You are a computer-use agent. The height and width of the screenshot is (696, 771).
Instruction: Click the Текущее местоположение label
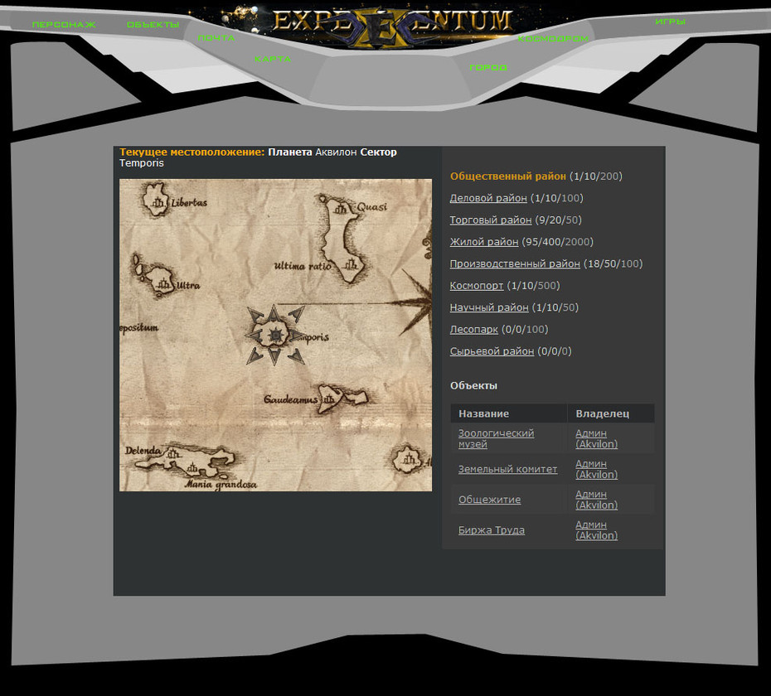(192, 152)
